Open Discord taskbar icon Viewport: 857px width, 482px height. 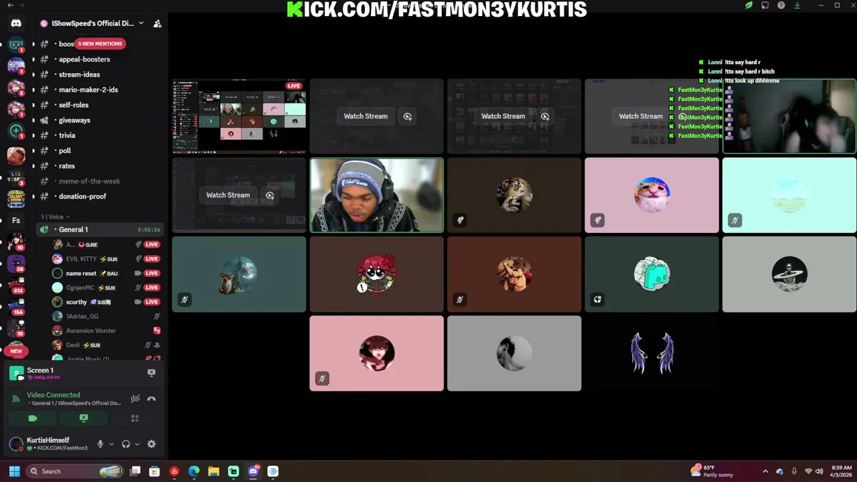click(x=253, y=471)
